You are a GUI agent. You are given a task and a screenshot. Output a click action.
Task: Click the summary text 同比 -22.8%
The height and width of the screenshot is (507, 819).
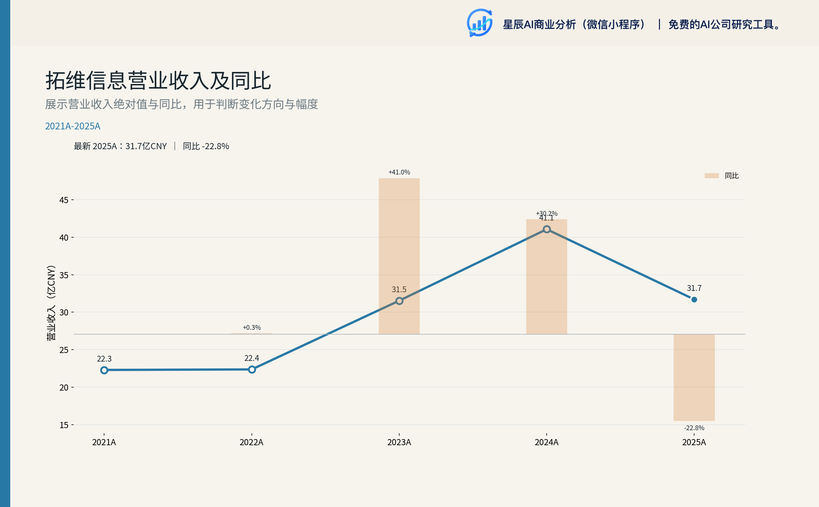pyautogui.click(x=206, y=146)
